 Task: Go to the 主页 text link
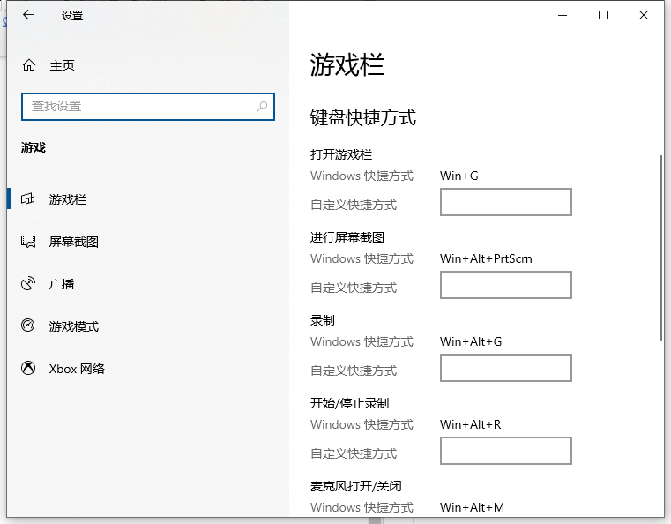(62, 65)
